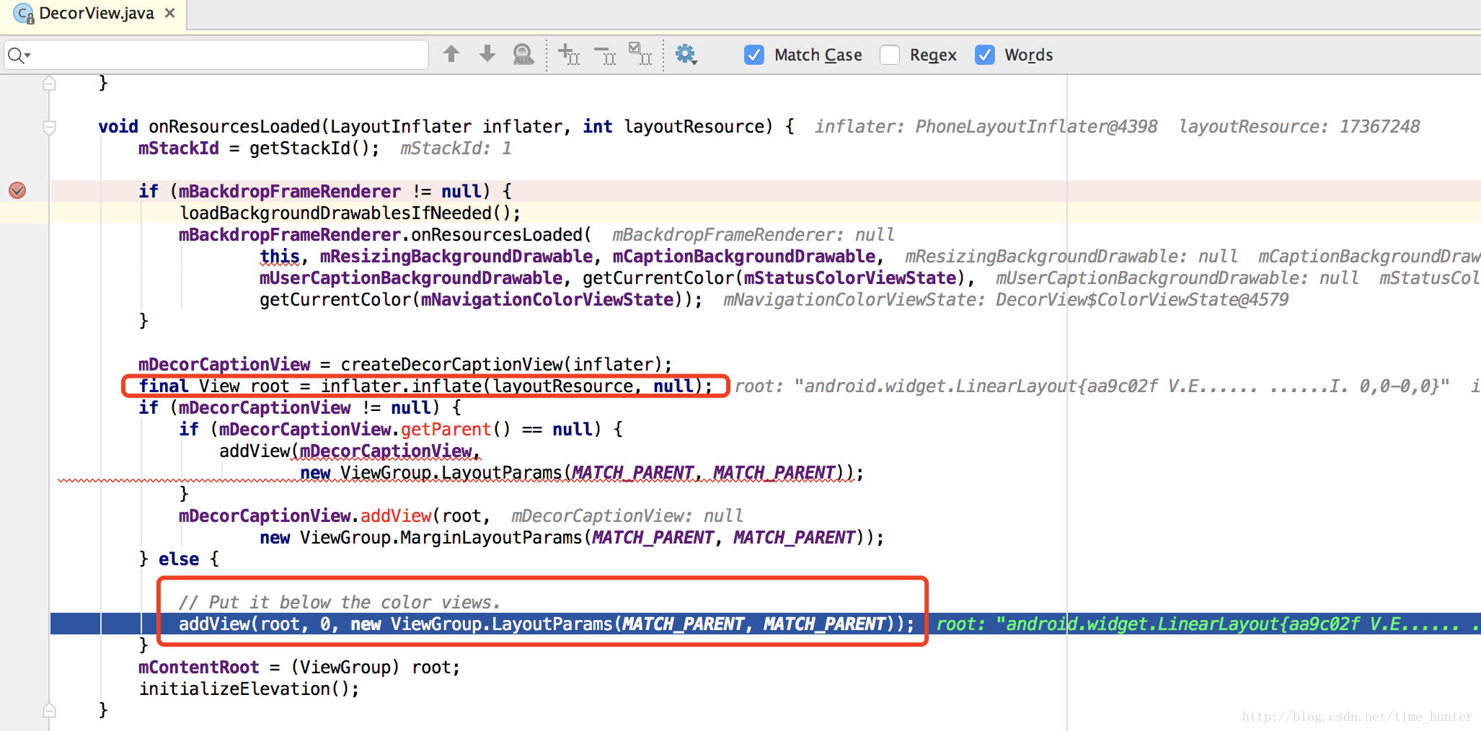This screenshot has width=1481, height=731.
Task: Click the 'Put it below the color views' comment
Action: coord(339,602)
